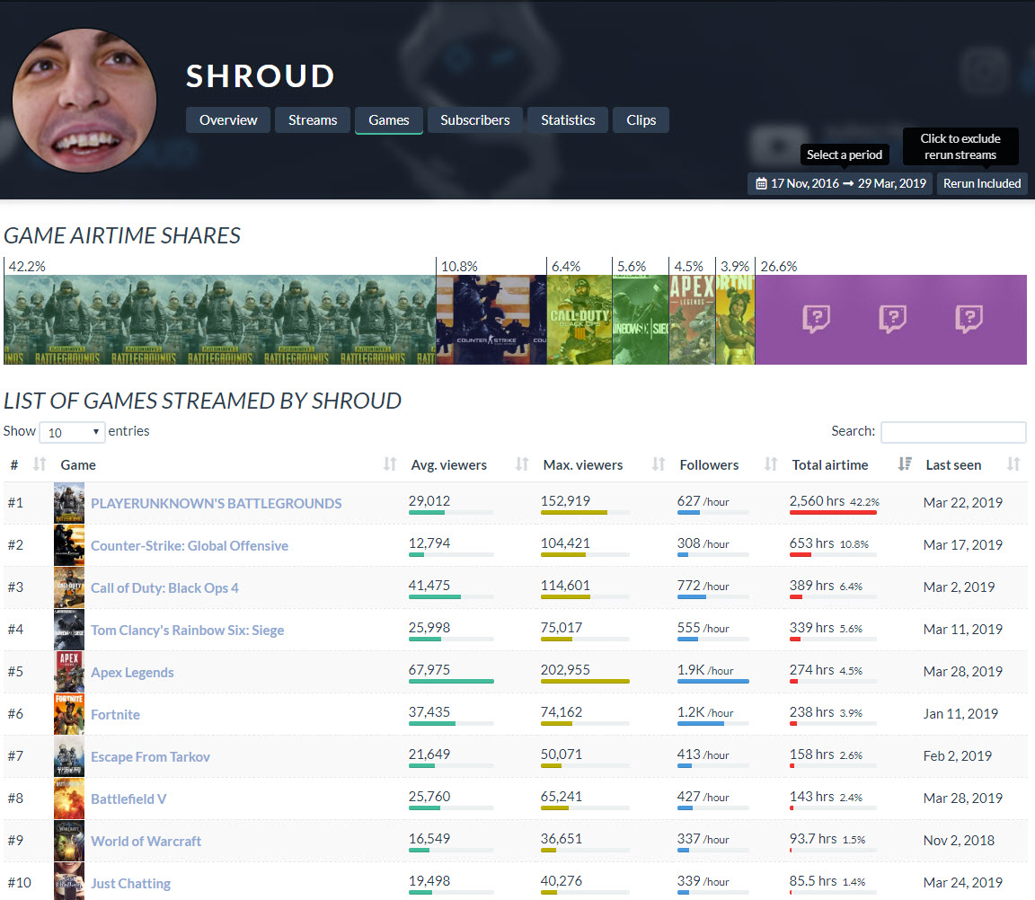
Task: Open the Show entries dropdown
Action: point(73,432)
